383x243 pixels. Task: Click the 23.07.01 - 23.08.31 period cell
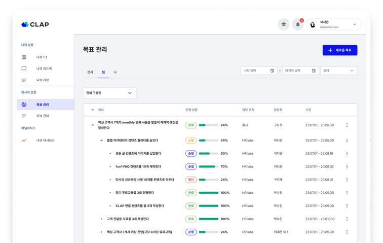tap(319, 180)
